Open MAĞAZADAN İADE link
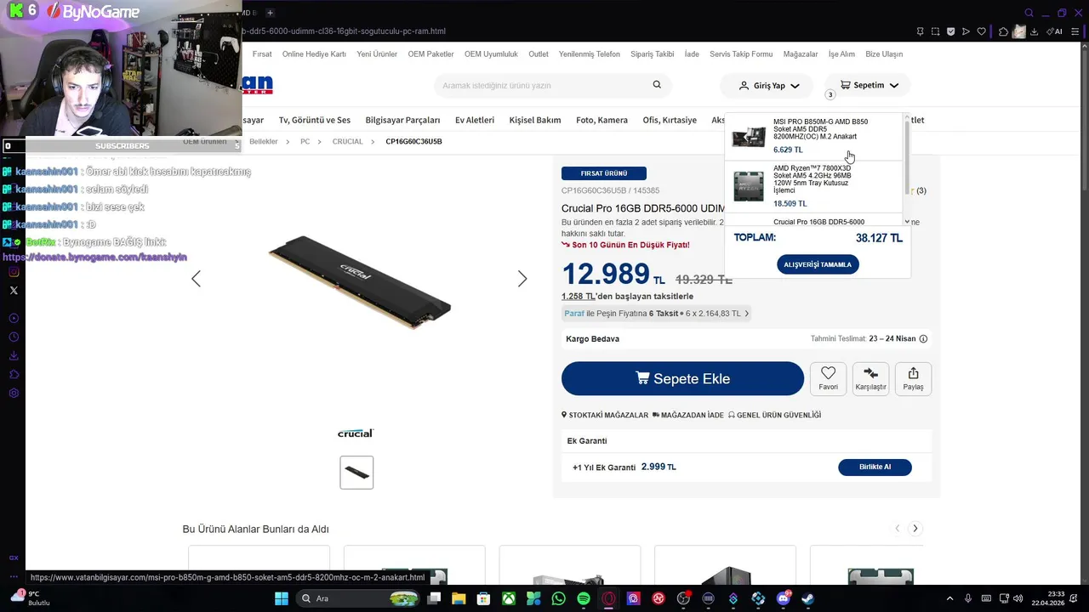 tap(688, 415)
